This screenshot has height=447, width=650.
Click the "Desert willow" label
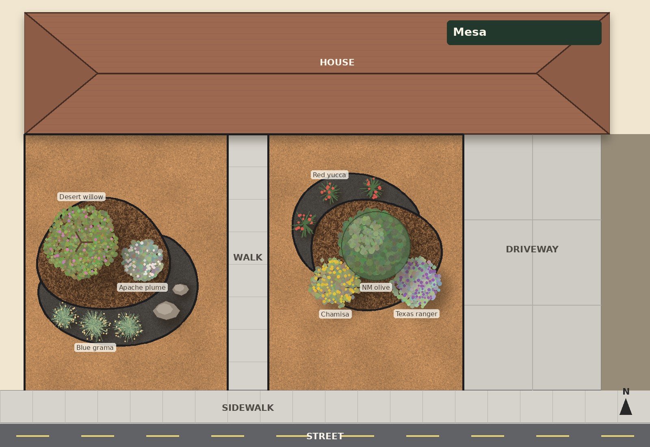[x=81, y=197]
